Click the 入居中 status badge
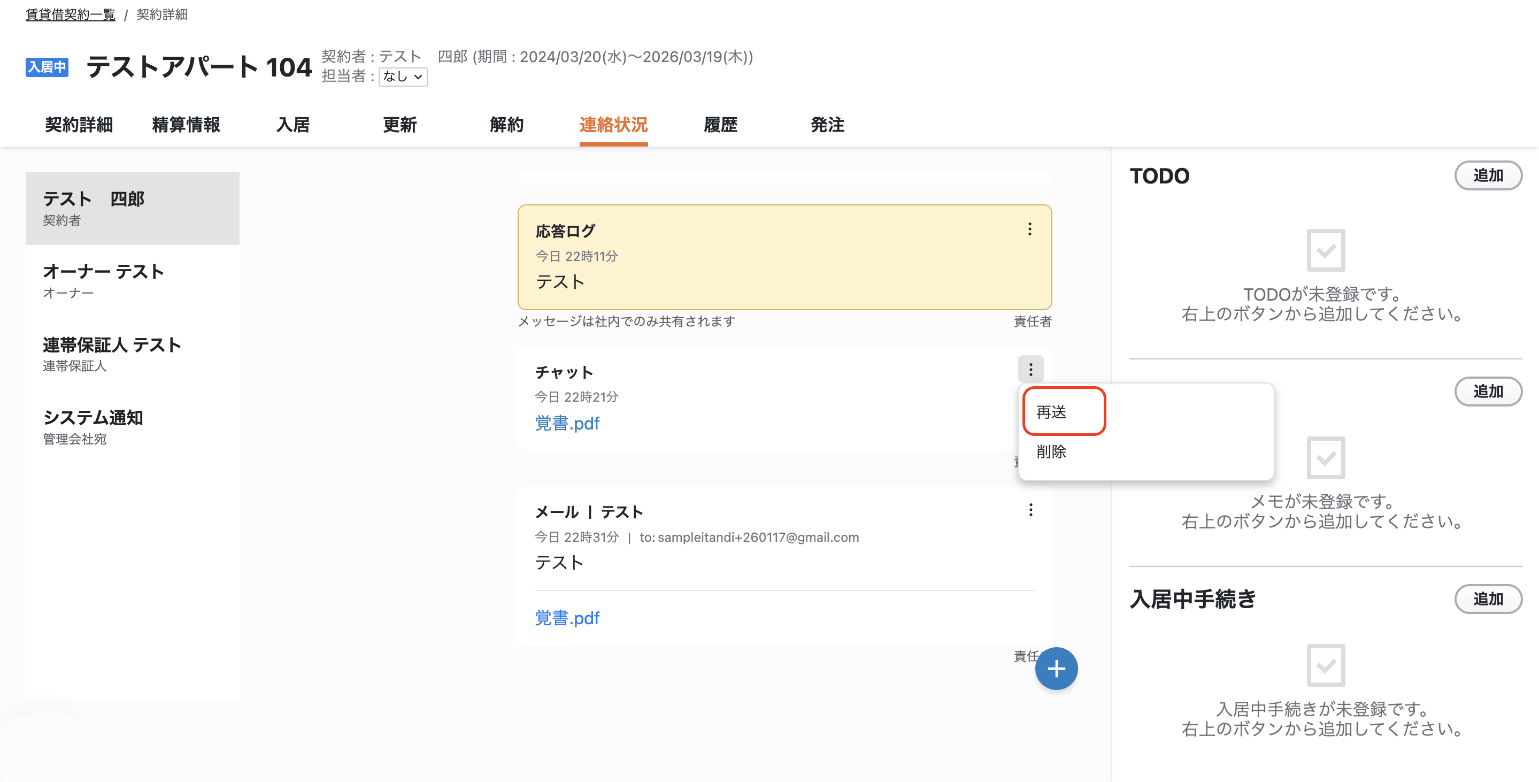The image size is (1539, 782). point(47,67)
